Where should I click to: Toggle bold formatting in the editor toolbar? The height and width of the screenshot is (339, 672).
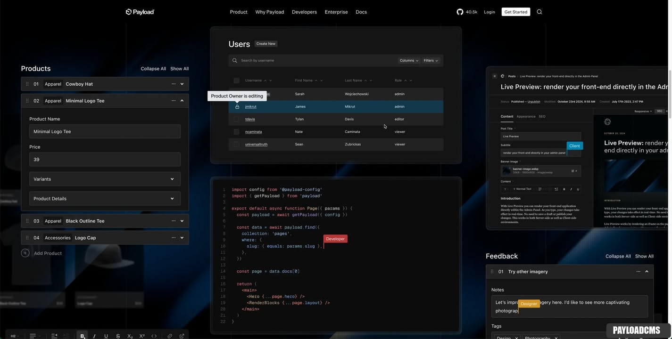tap(82, 336)
